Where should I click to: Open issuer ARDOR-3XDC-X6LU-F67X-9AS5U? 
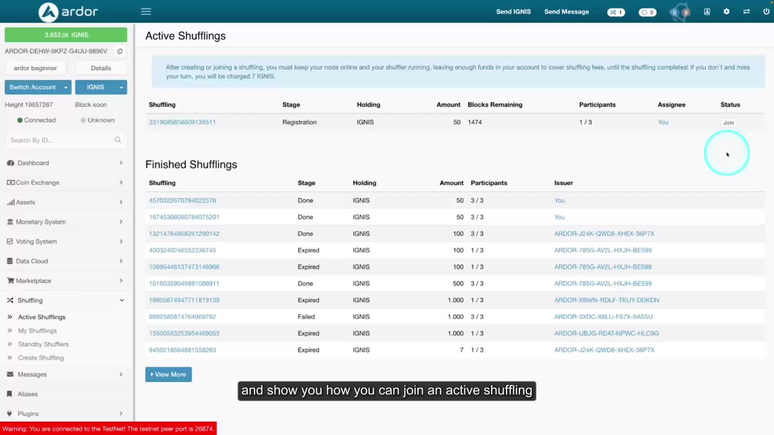coord(603,317)
